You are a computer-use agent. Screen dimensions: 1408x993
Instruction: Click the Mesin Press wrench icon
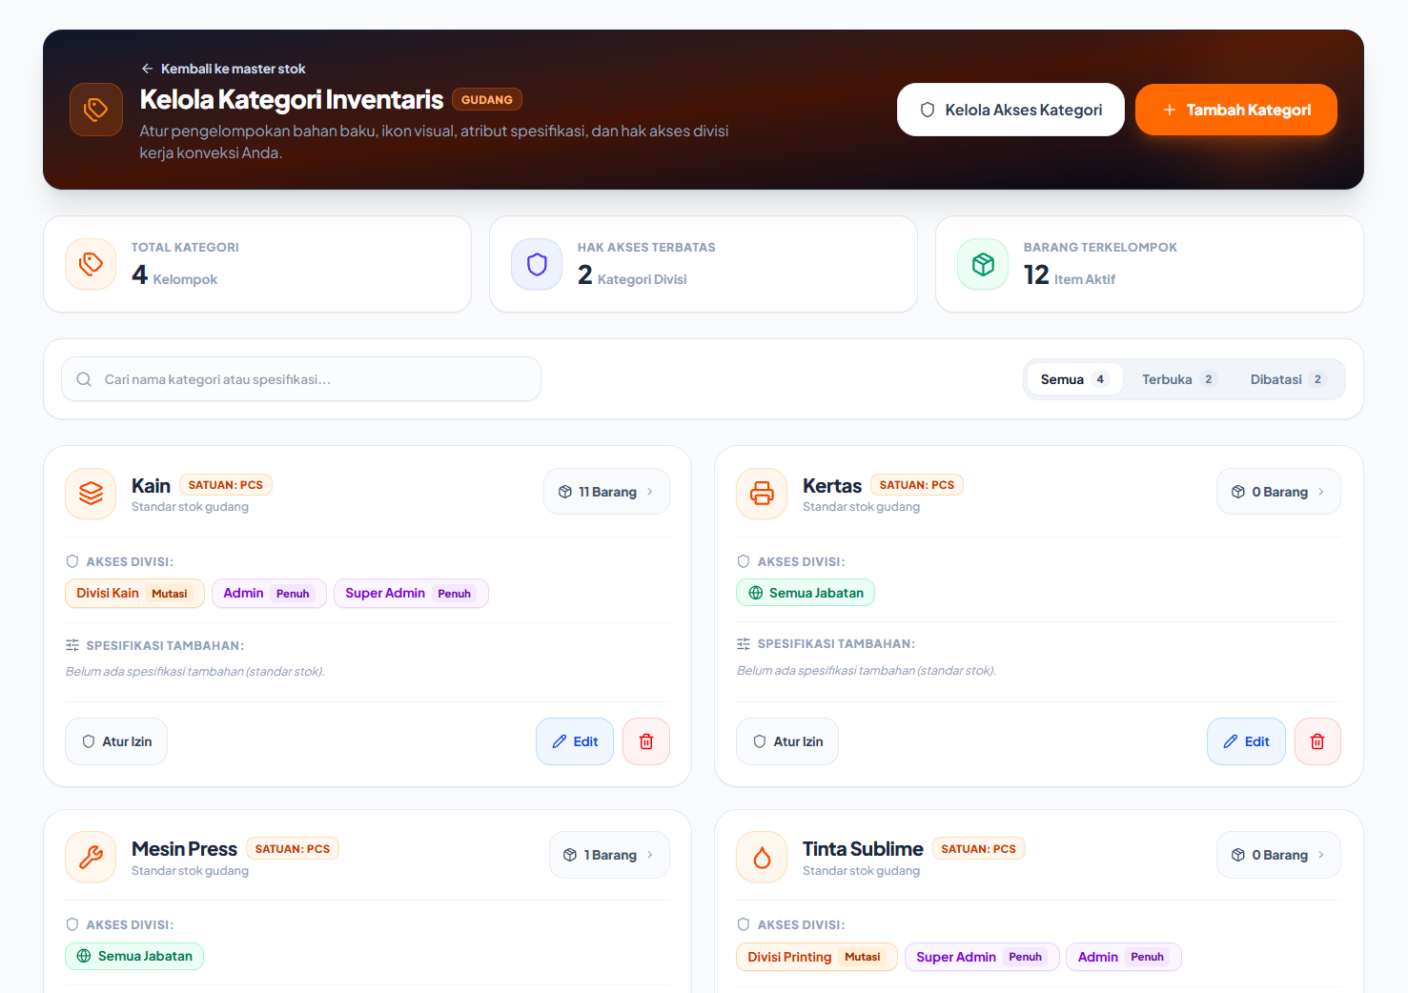[91, 857]
